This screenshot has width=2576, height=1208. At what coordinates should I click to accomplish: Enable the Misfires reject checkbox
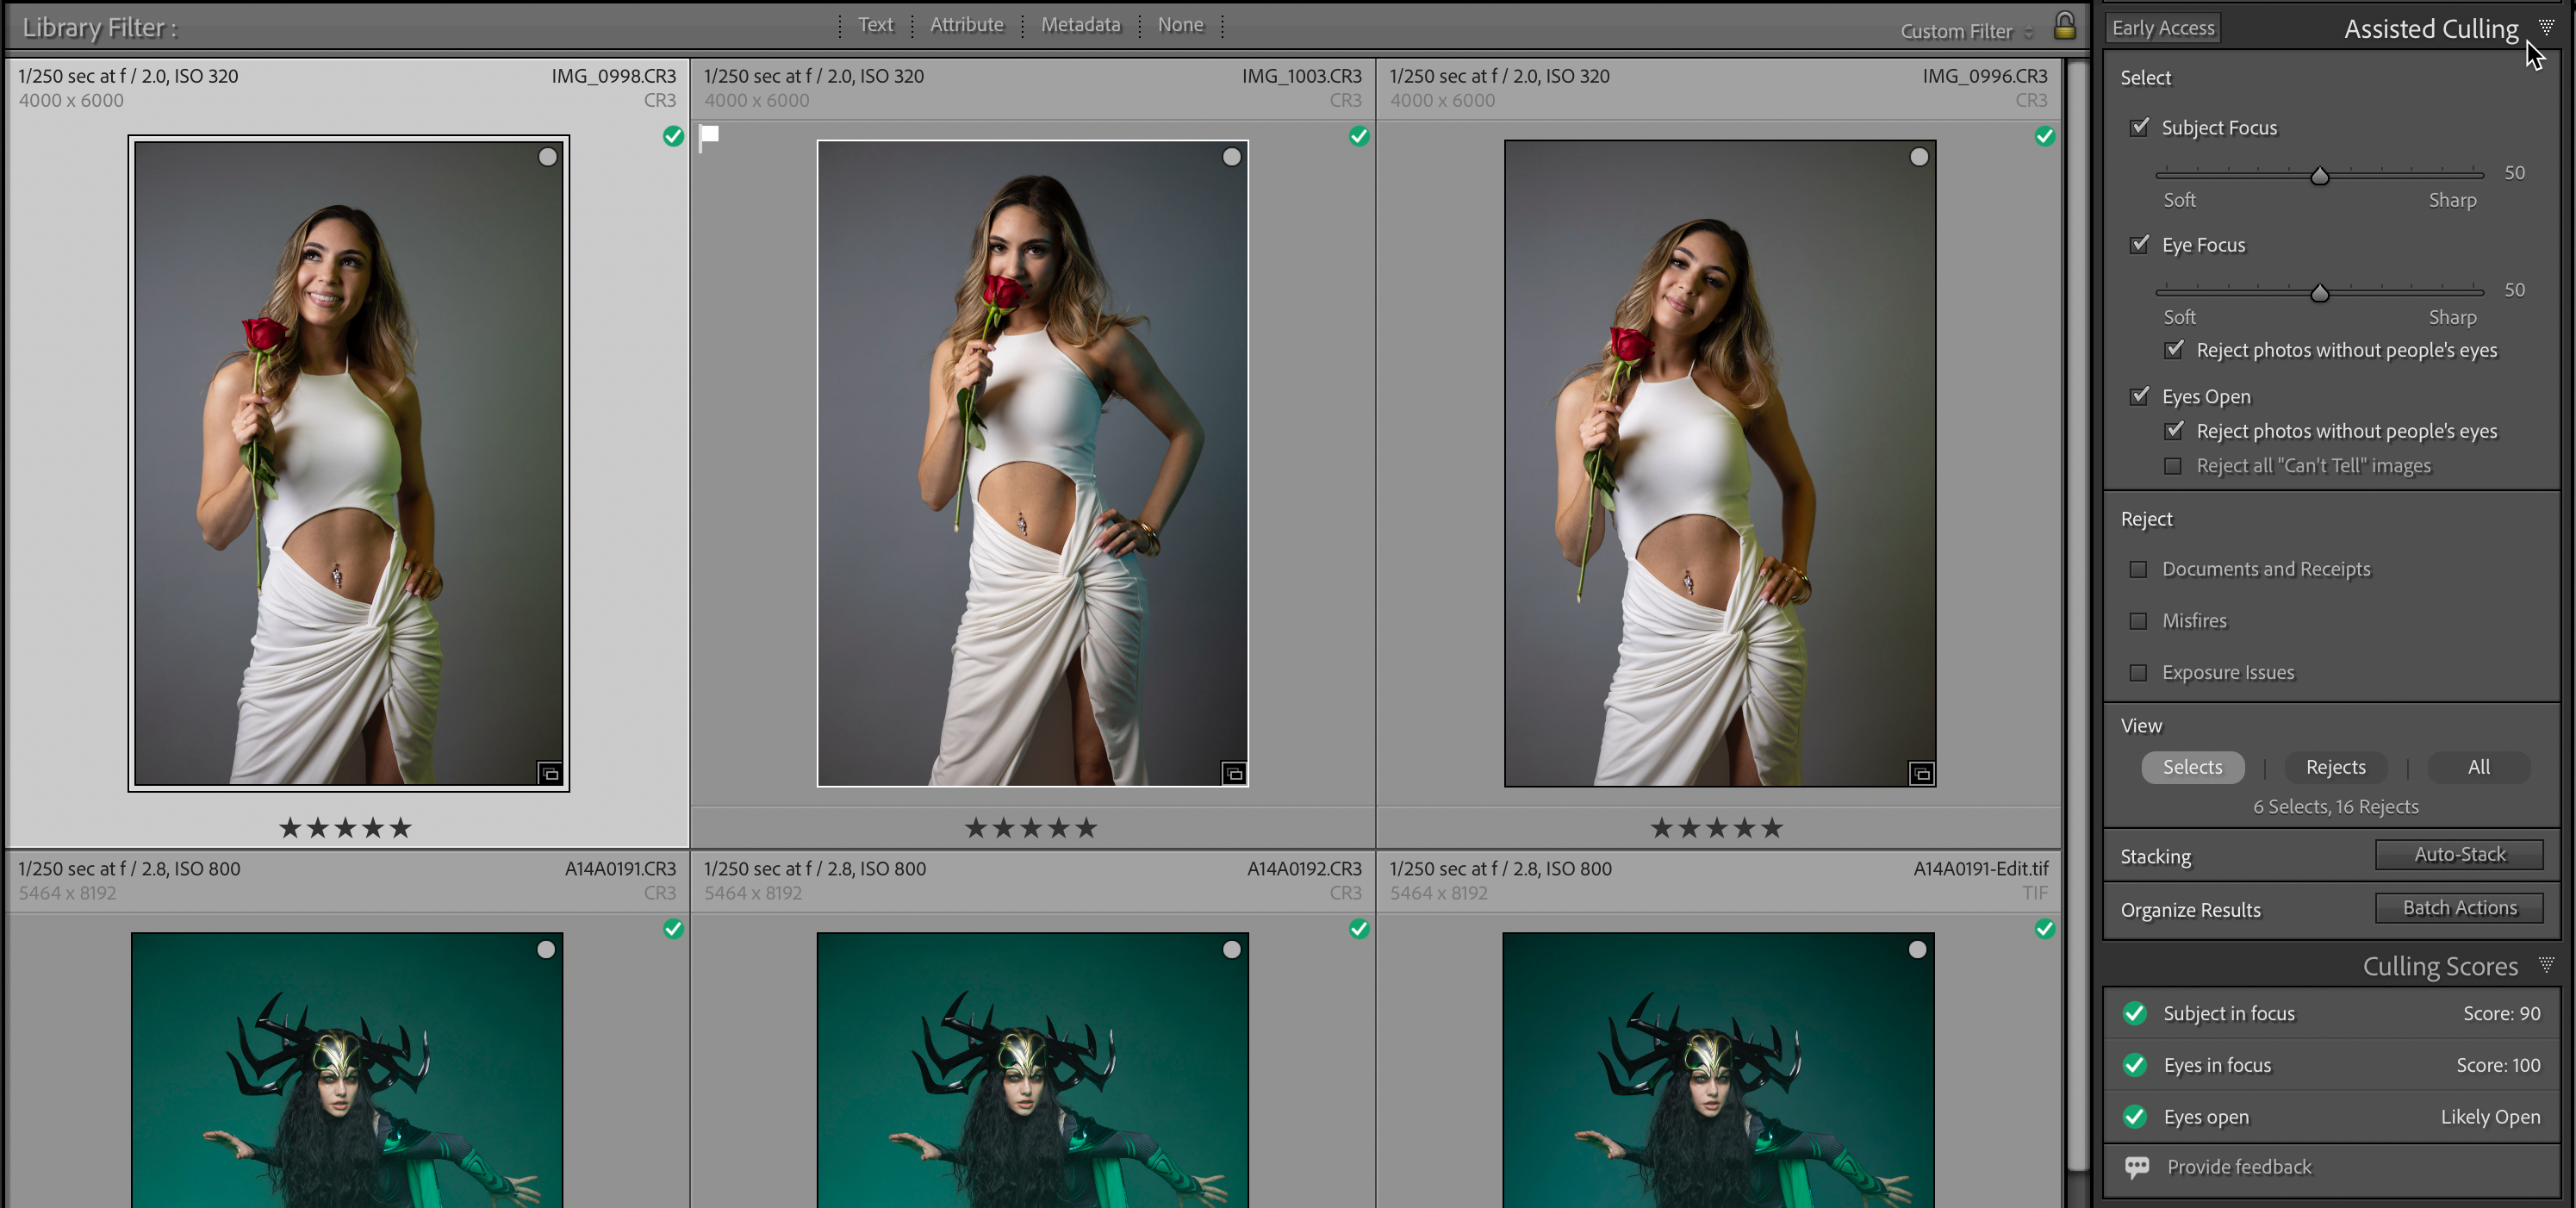tap(2138, 621)
